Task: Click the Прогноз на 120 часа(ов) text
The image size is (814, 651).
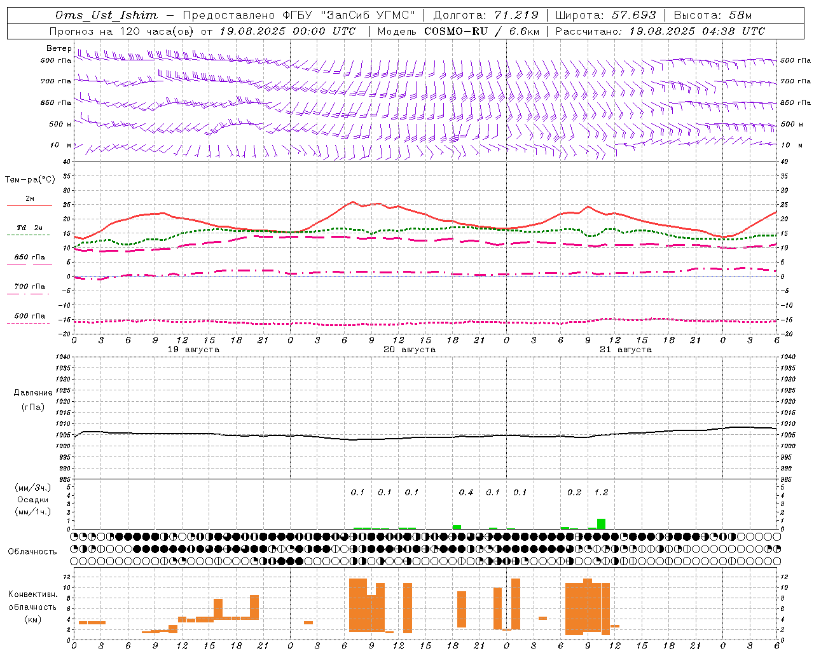Action: (x=123, y=31)
